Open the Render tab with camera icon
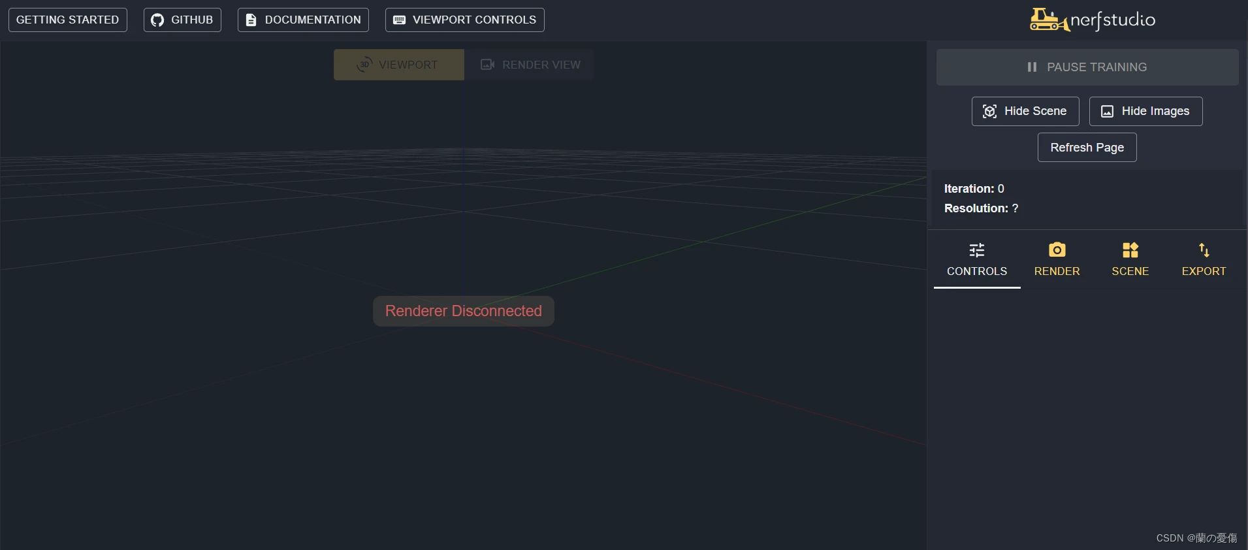 pyautogui.click(x=1057, y=259)
